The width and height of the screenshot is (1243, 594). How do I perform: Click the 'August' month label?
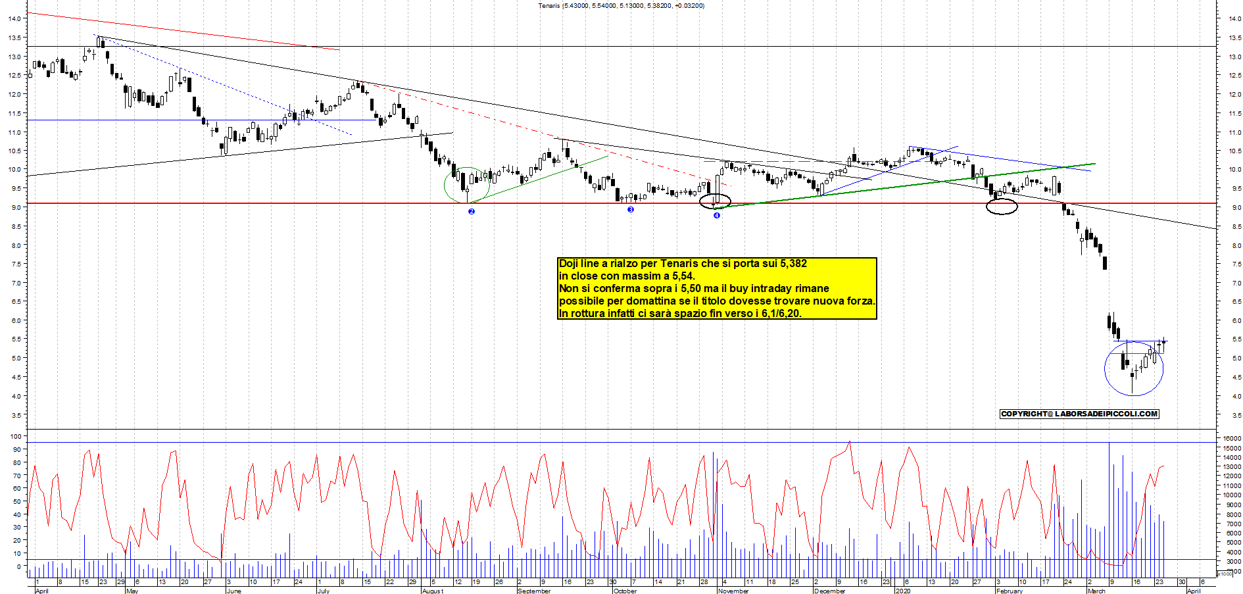click(x=432, y=591)
